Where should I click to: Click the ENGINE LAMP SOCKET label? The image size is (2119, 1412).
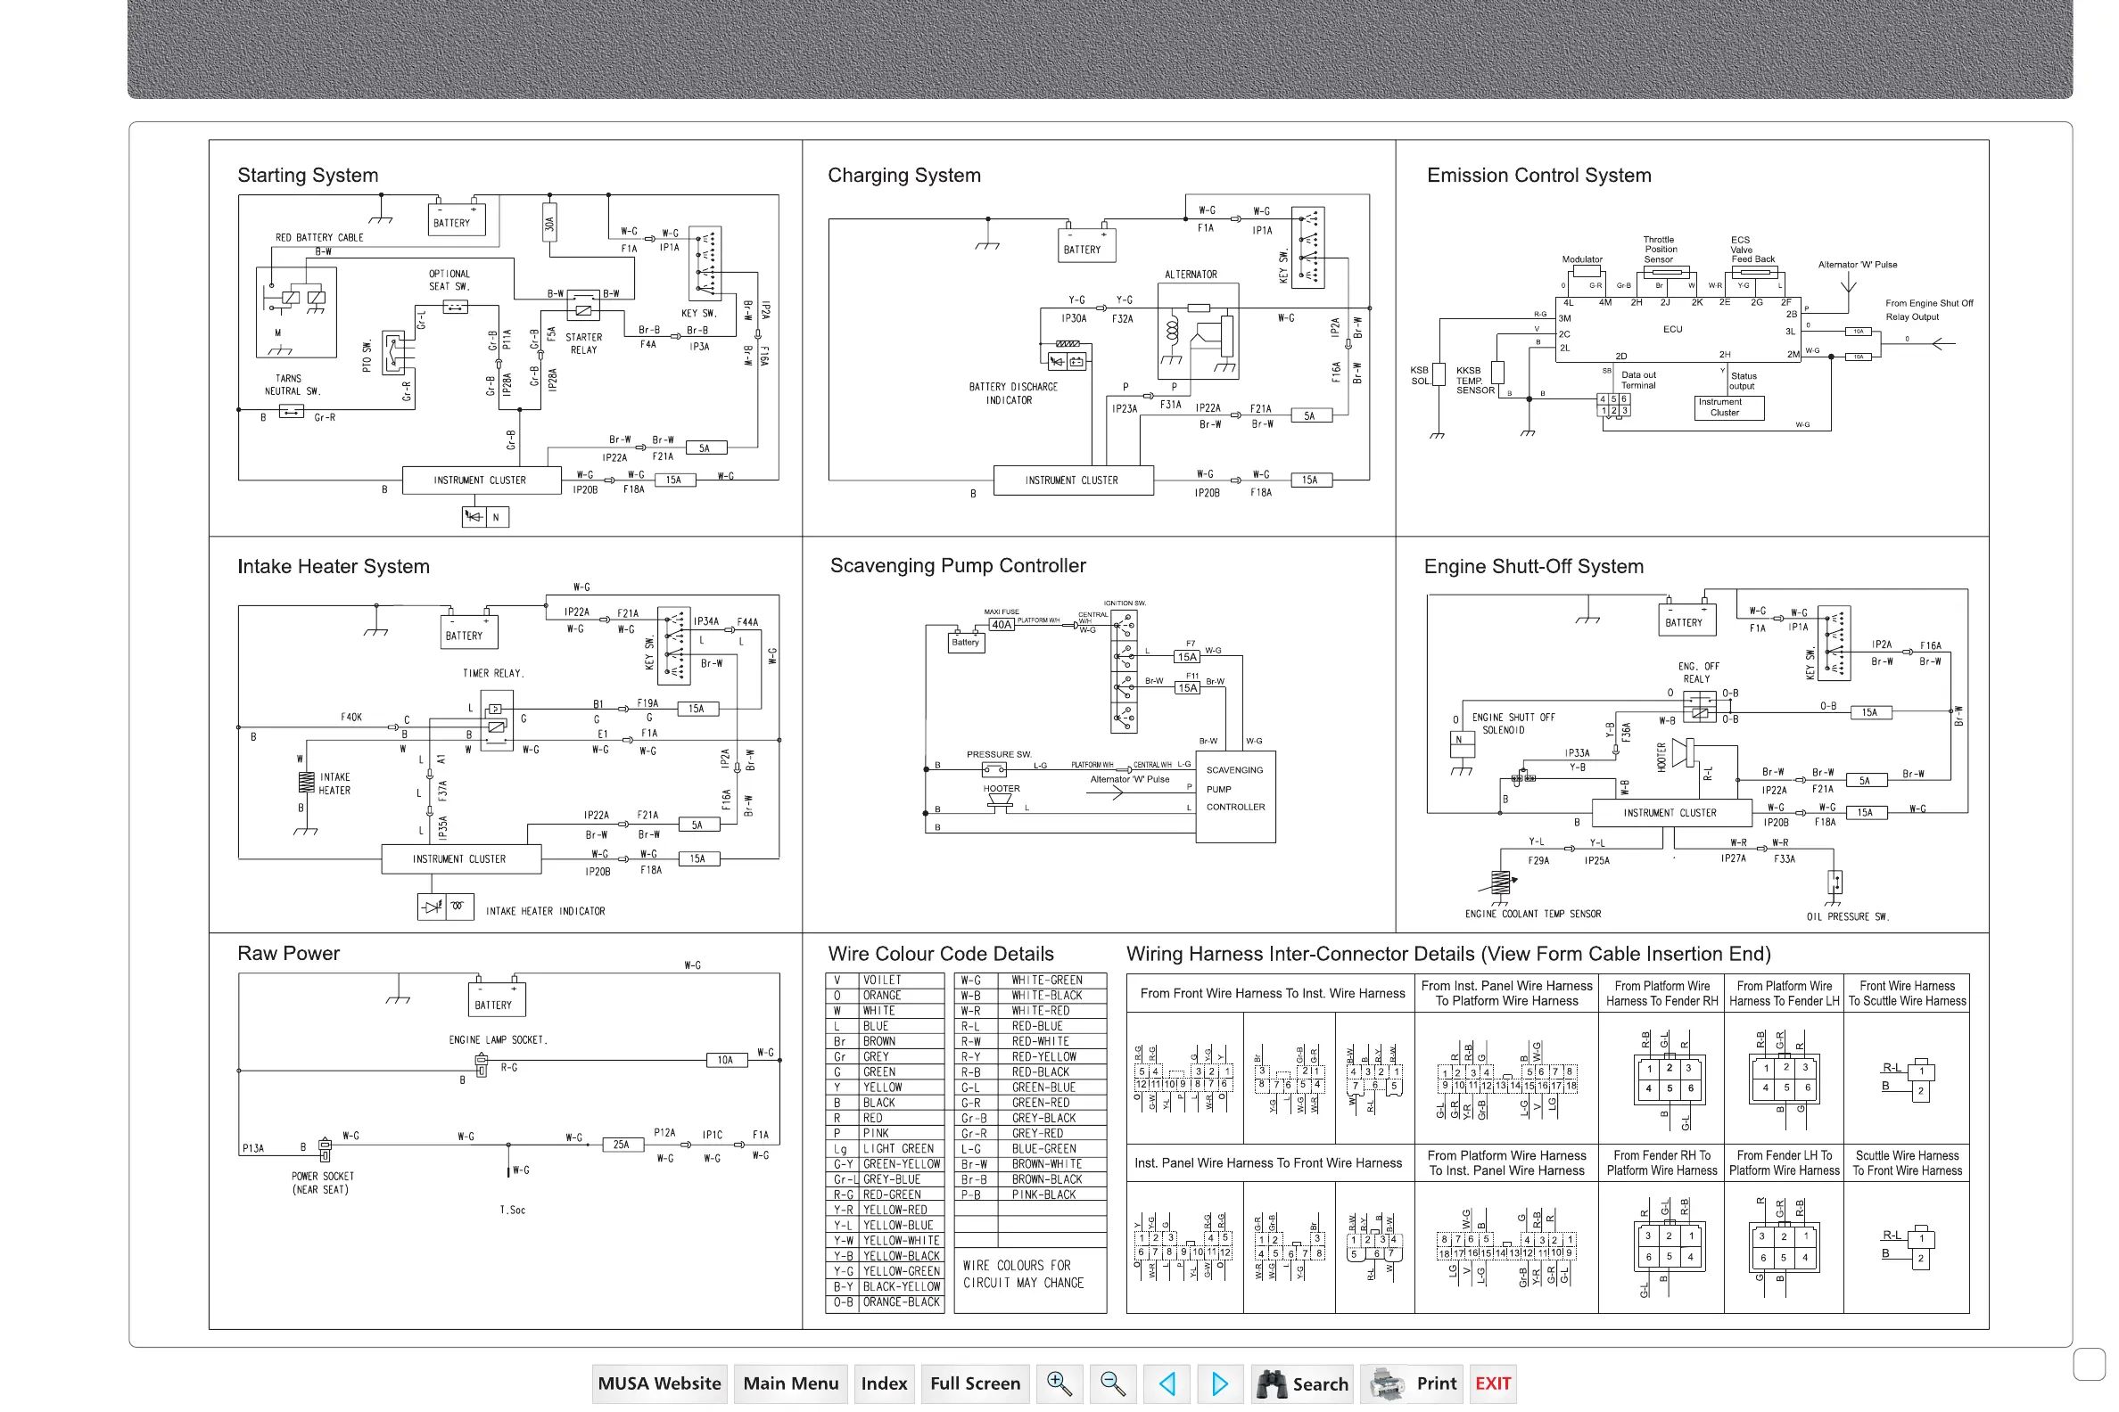point(498,1040)
